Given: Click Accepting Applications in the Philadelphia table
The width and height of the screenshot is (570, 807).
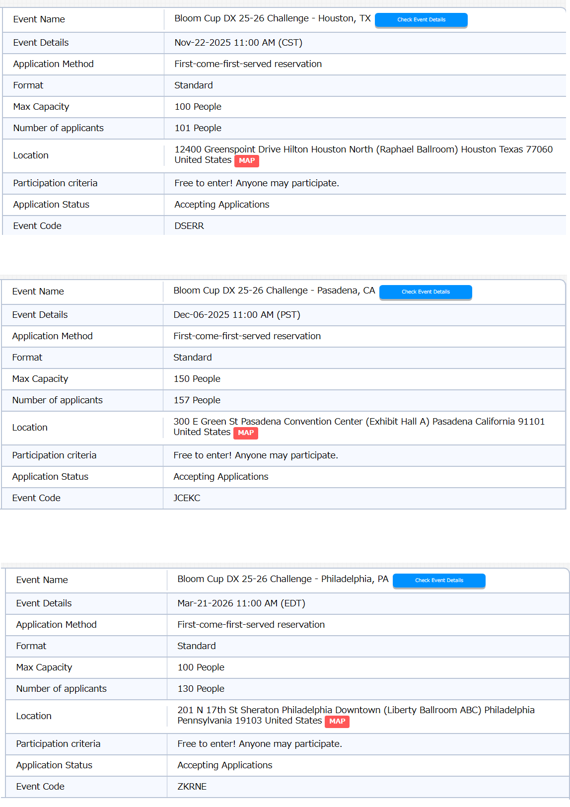Looking at the screenshot, I should (225, 765).
